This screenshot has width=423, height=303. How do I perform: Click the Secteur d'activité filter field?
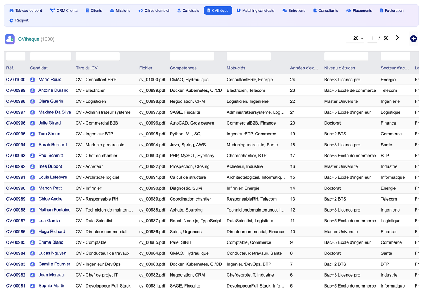[395, 56]
